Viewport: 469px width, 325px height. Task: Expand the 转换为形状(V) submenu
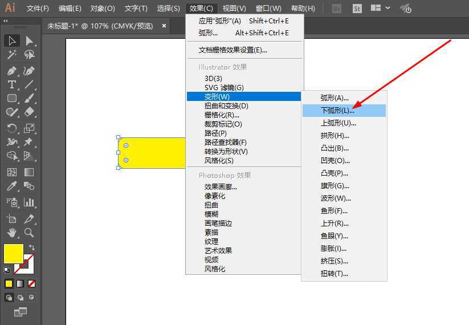tap(244, 152)
